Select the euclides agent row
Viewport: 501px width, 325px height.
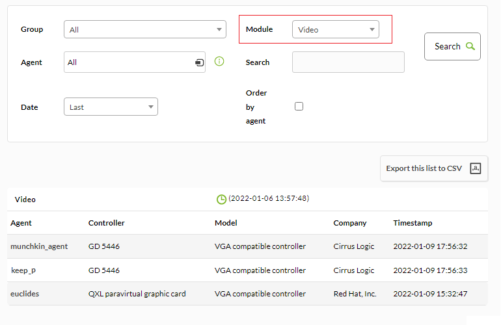(x=248, y=294)
